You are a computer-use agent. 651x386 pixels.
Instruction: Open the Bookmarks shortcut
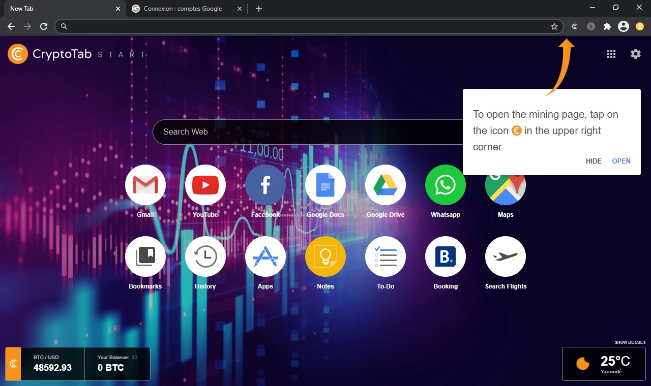pyautogui.click(x=145, y=256)
